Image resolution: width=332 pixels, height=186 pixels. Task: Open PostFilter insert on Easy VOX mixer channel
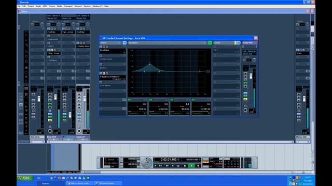53,32
